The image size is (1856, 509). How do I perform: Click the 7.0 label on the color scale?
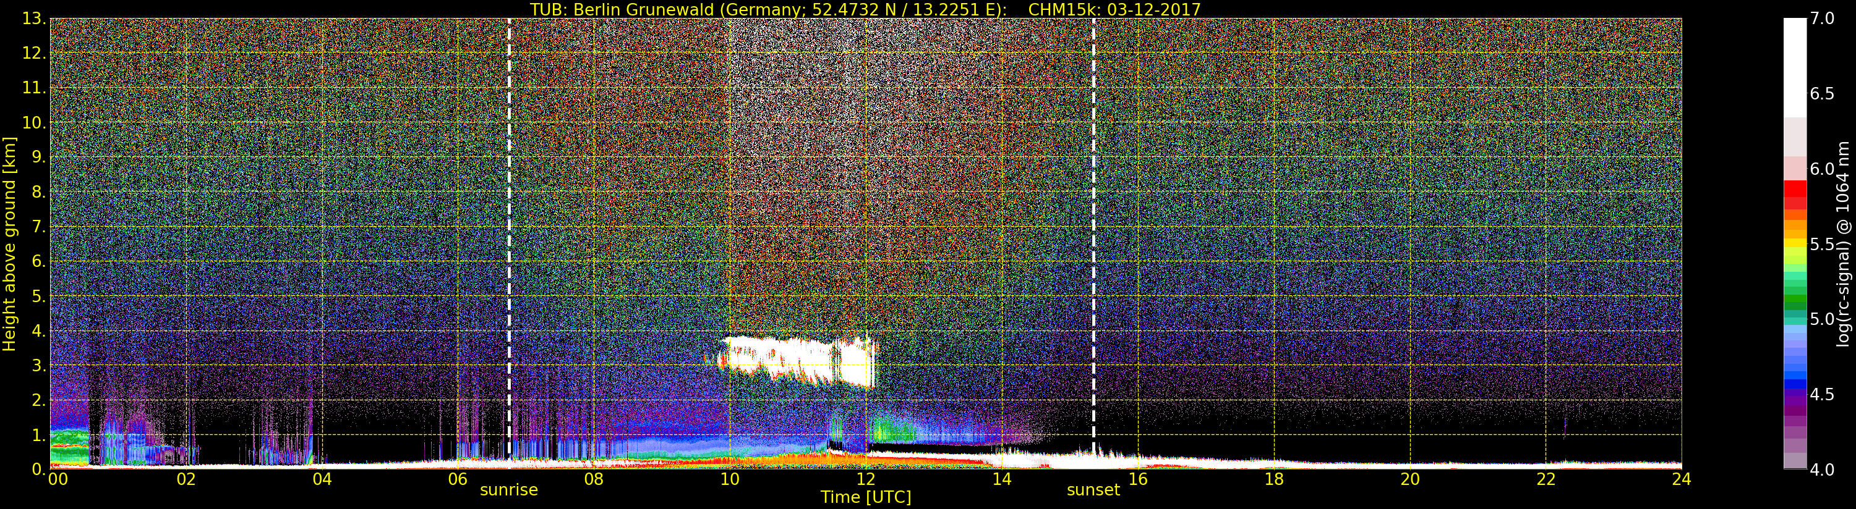(1822, 19)
